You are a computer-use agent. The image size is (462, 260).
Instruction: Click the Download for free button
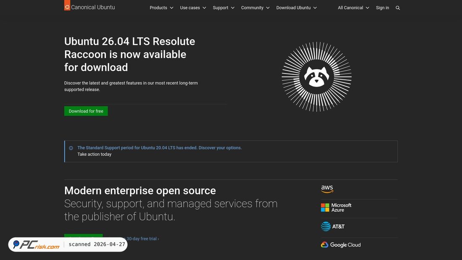(86, 111)
